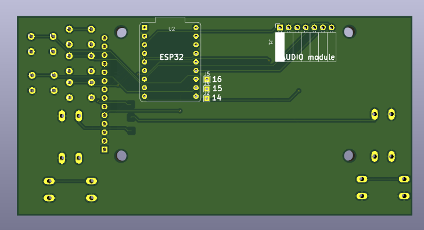
Task: Pick the square pad next to 14
Action: tap(207, 98)
